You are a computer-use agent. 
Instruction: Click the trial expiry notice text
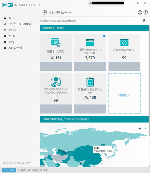tap(33, 170)
